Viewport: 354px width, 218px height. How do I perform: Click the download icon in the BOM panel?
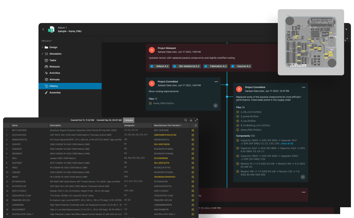pyautogui.click(x=191, y=120)
